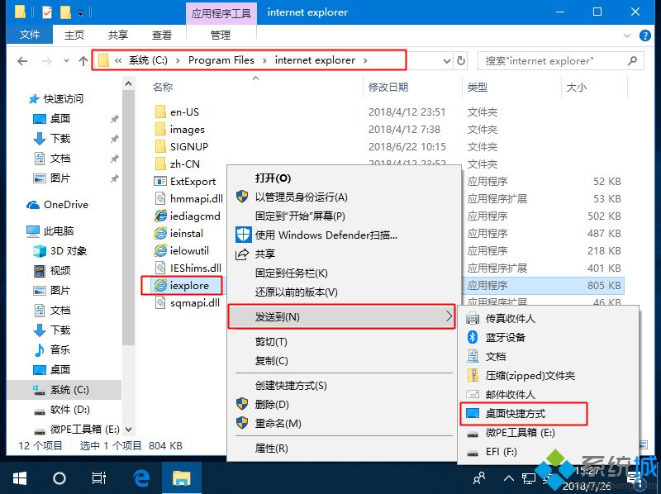Refresh the internet explorer folder
Image resolution: width=661 pixels, height=494 pixels.
pos(461,60)
